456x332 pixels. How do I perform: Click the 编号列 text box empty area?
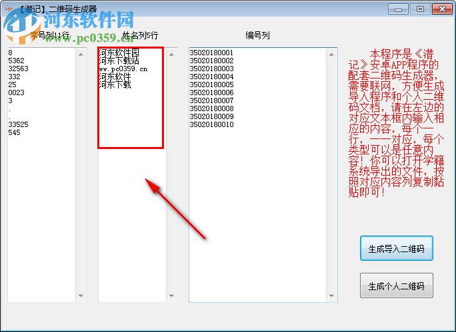[x=257, y=215]
